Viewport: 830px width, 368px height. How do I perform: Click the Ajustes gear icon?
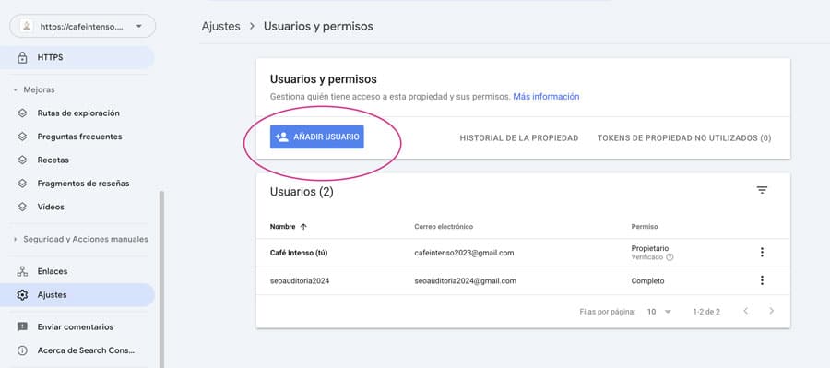coord(22,295)
